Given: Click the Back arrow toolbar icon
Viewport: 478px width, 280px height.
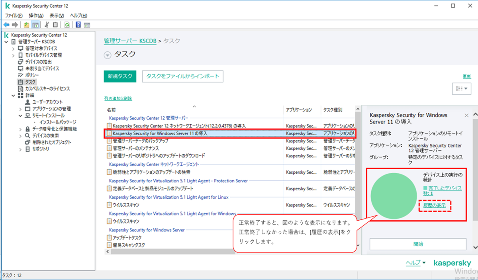Looking at the screenshot, I should (6, 25).
